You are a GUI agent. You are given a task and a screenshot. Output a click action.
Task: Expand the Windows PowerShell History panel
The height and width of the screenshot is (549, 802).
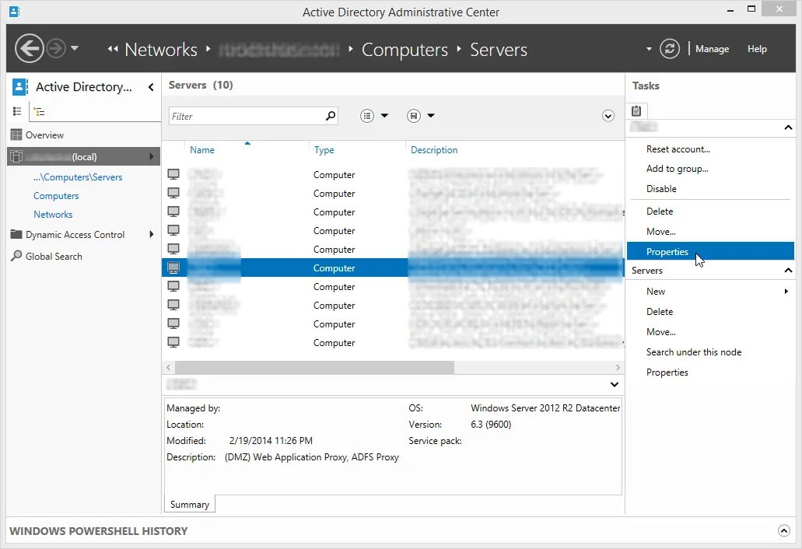[x=783, y=530]
